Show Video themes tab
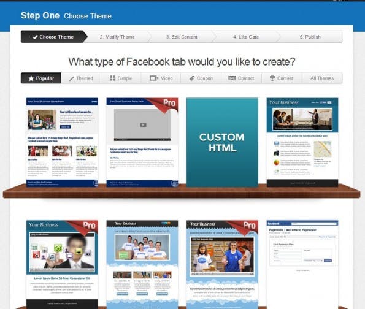365x309 pixels. (x=161, y=78)
